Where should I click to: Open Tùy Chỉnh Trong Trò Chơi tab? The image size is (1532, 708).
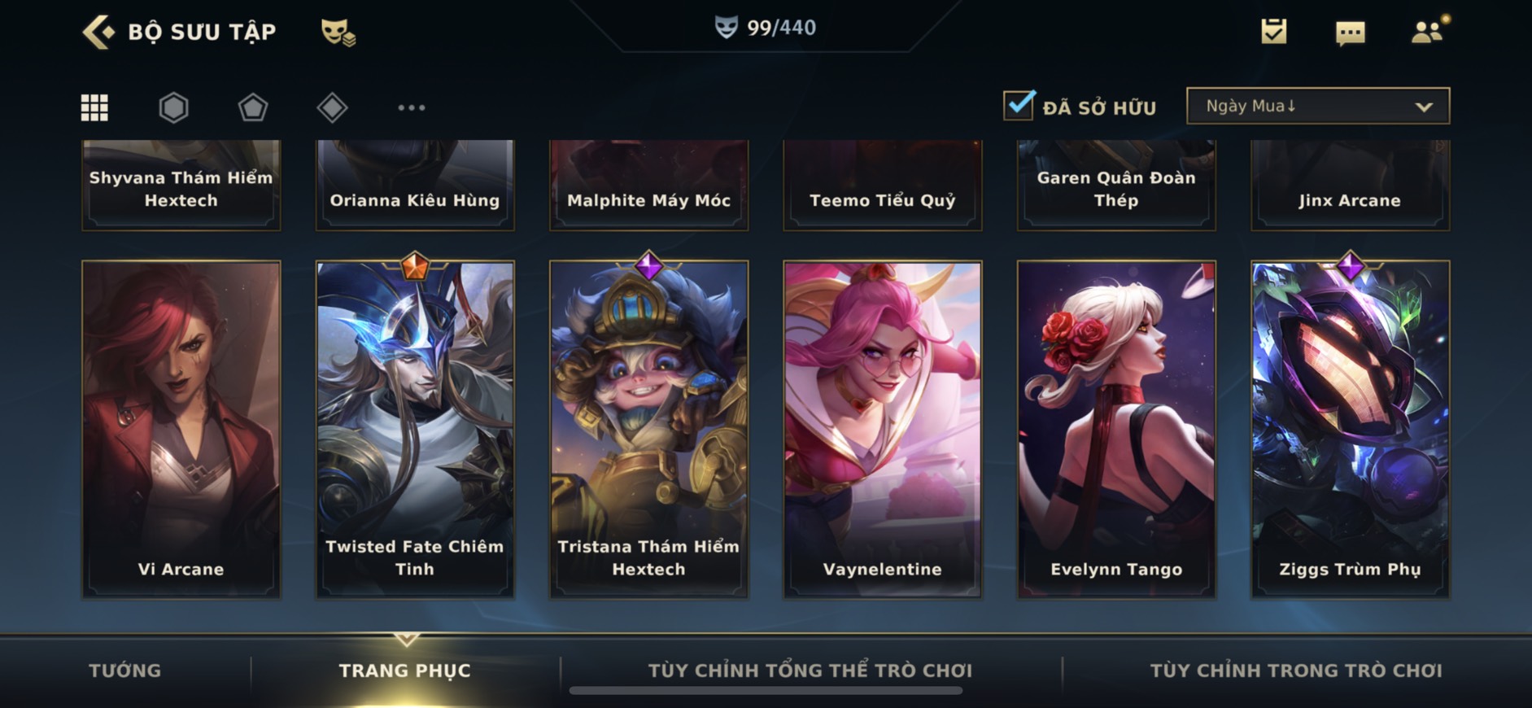pyautogui.click(x=1295, y=671)
